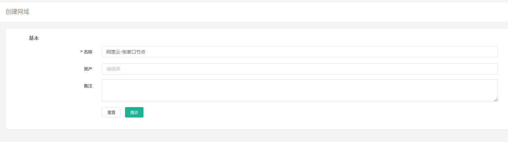Click the 创建网域 page title
The width and height of the screenshot is (508, 142).
17,12
